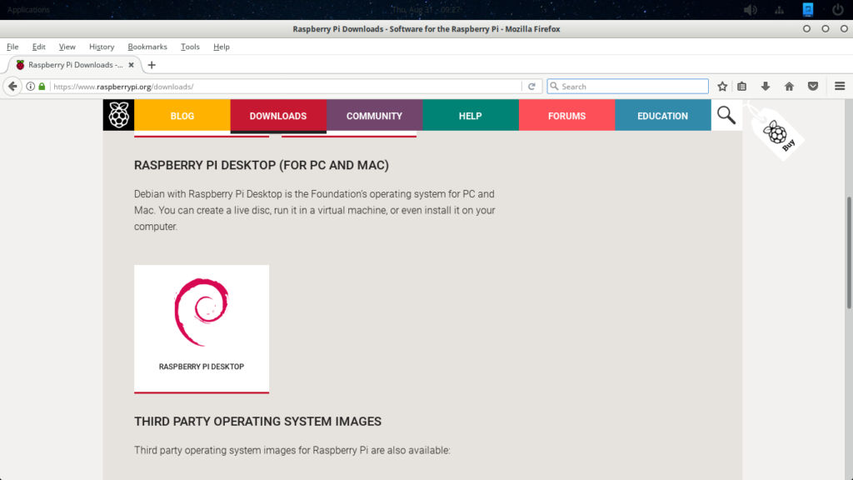The height and width of the screenshot is (480, 853).
Task: Open a new tab with the plus button
Action: (x=152, y=65)
